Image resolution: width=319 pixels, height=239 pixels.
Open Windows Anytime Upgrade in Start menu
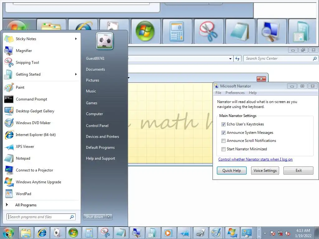point(41,182)
